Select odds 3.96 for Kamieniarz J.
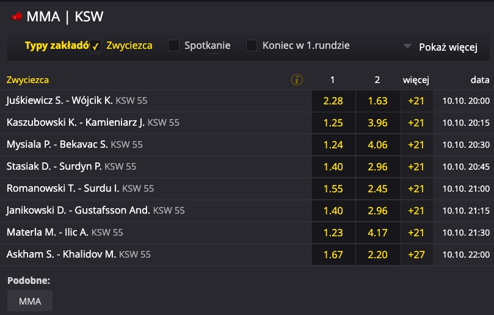 point(378,123)
